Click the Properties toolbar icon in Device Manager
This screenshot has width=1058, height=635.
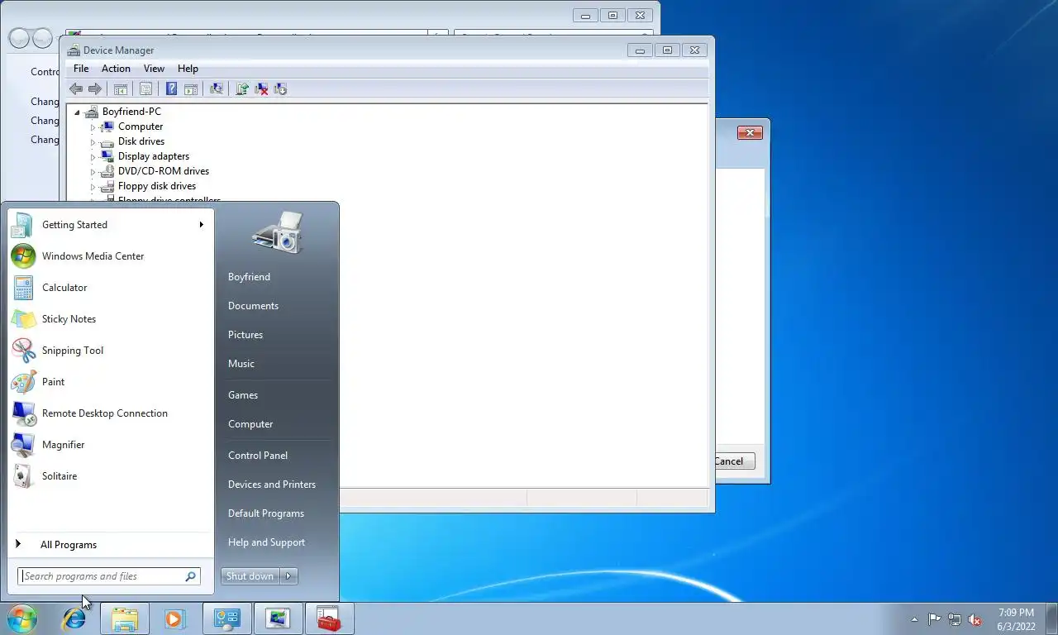145,88
